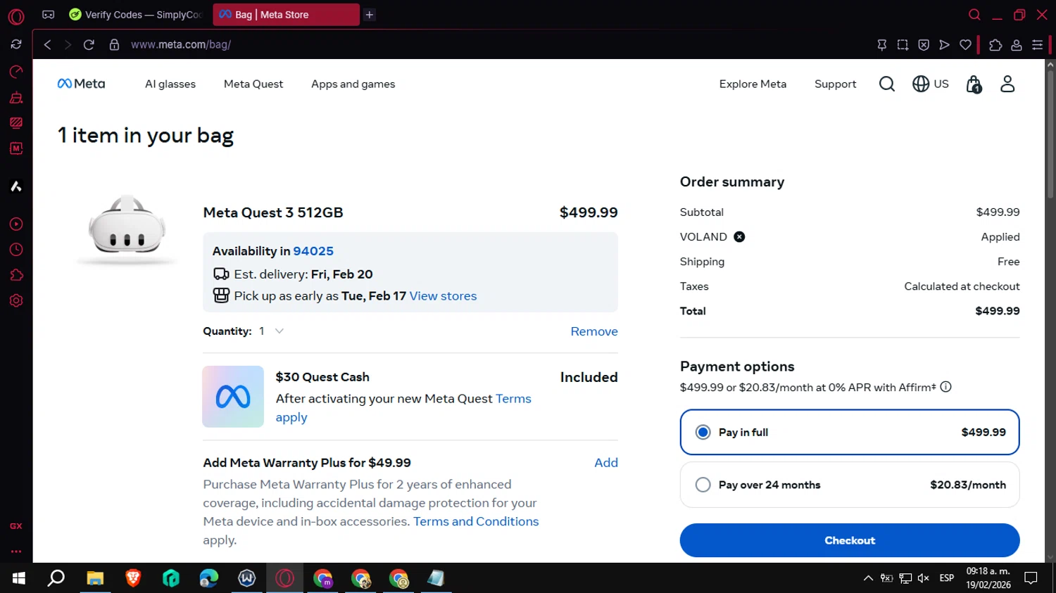
Task: Open Windows Start menu
Action: point(19,578)
